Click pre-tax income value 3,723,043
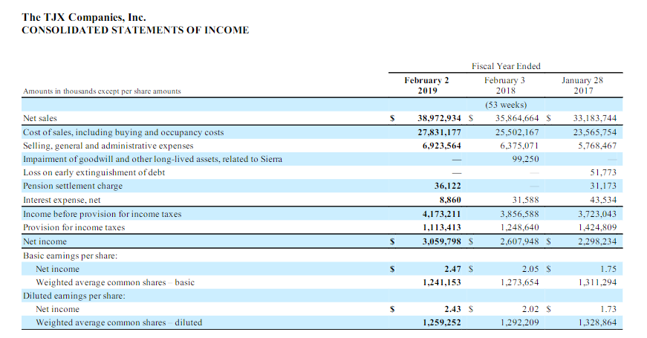 [x=597, y=214]
